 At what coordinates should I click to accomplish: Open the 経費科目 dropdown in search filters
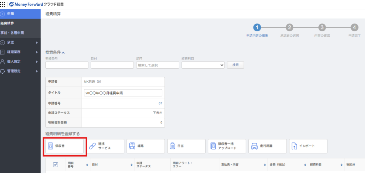(203, 65)
